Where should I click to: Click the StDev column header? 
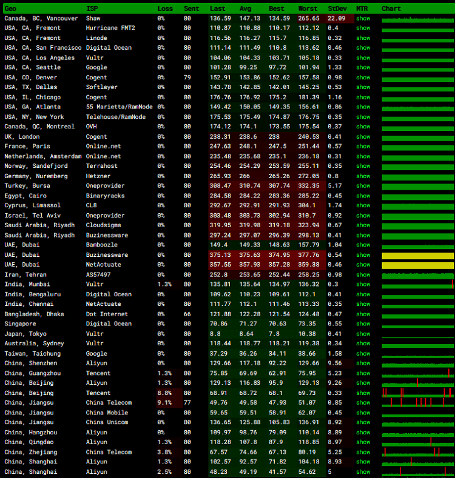click(337, 8)
